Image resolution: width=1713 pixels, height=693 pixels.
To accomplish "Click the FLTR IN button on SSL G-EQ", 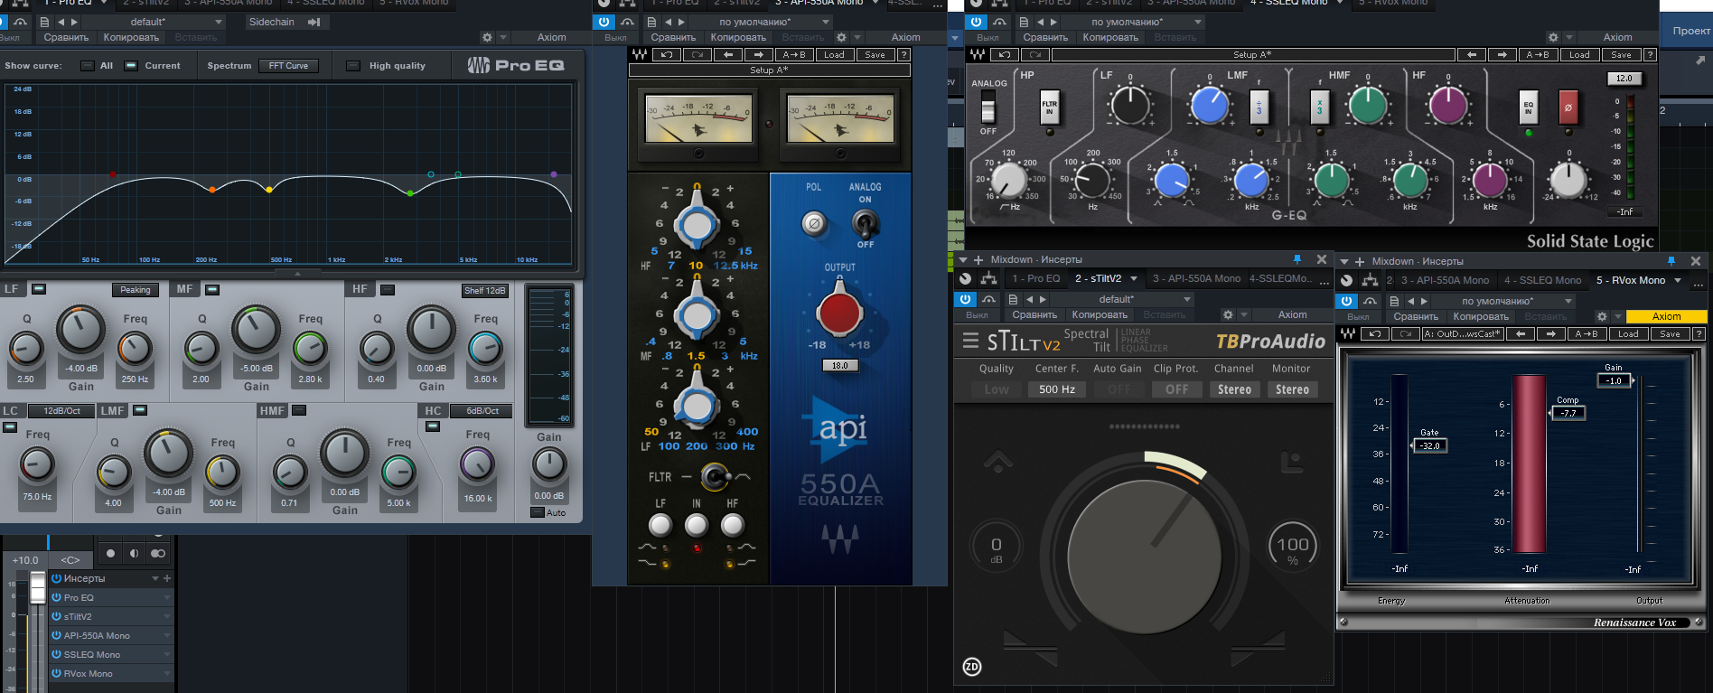I will pyautogui.click(x=1050, y=108).
